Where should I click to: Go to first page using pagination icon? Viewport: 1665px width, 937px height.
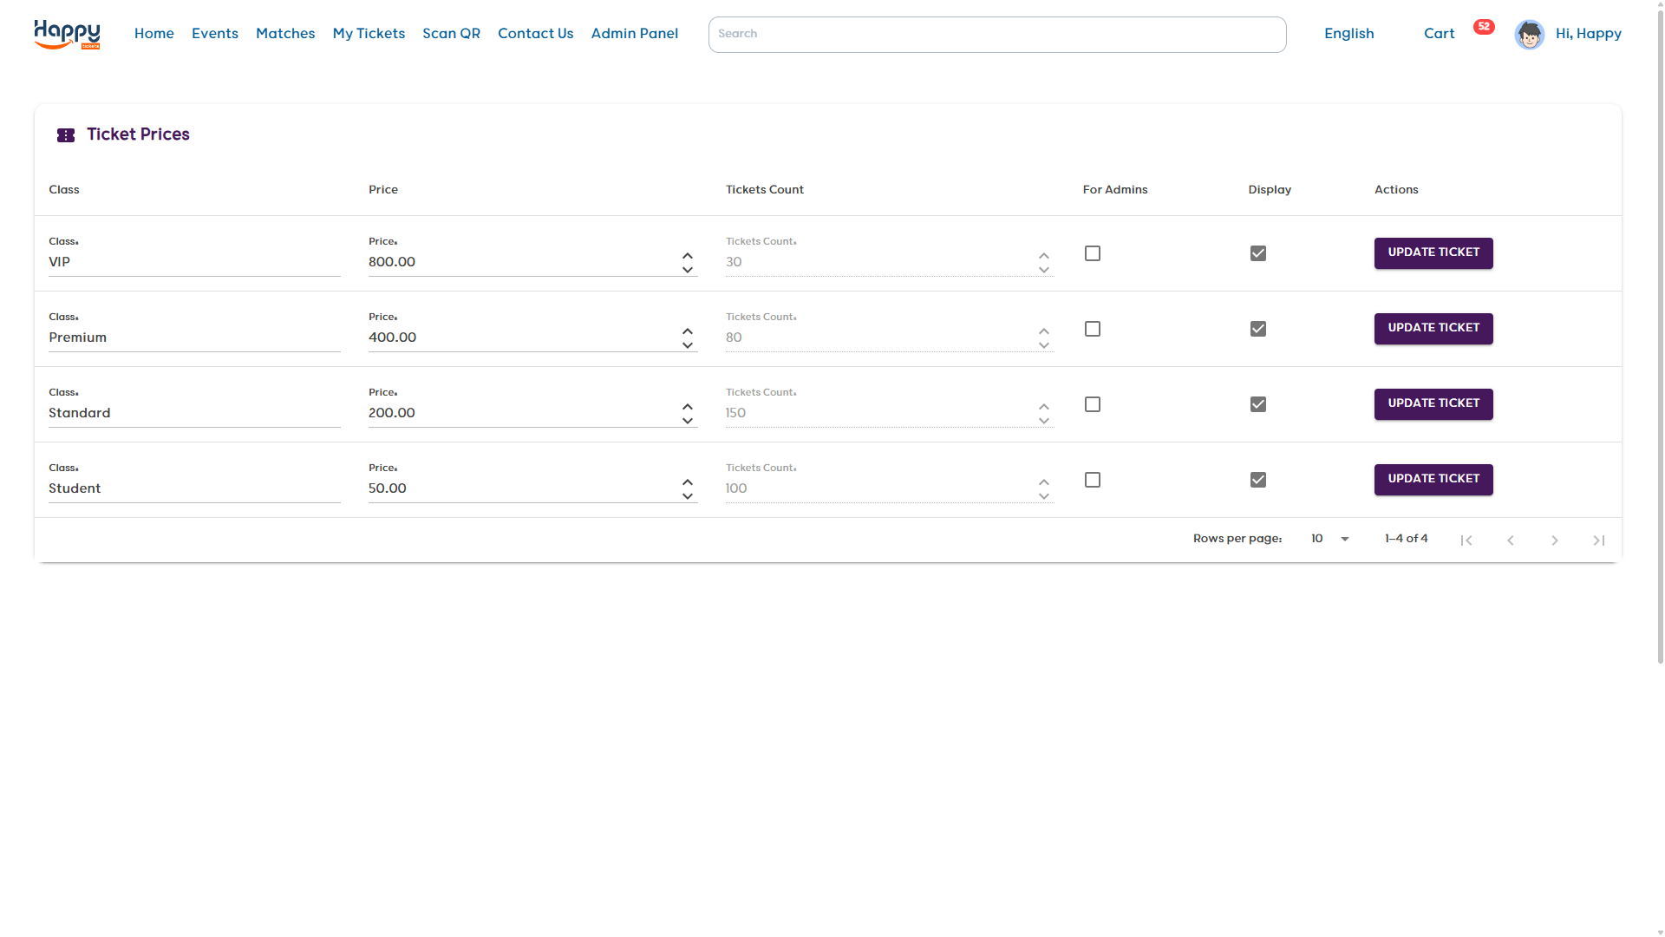click(x=1467, y=540)
